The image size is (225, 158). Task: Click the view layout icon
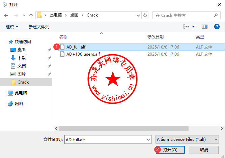point(186,27)
